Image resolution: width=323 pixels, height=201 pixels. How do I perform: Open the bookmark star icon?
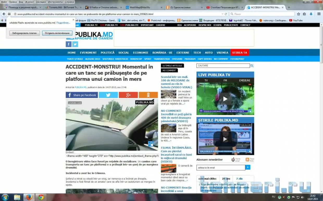click(299, 14)
